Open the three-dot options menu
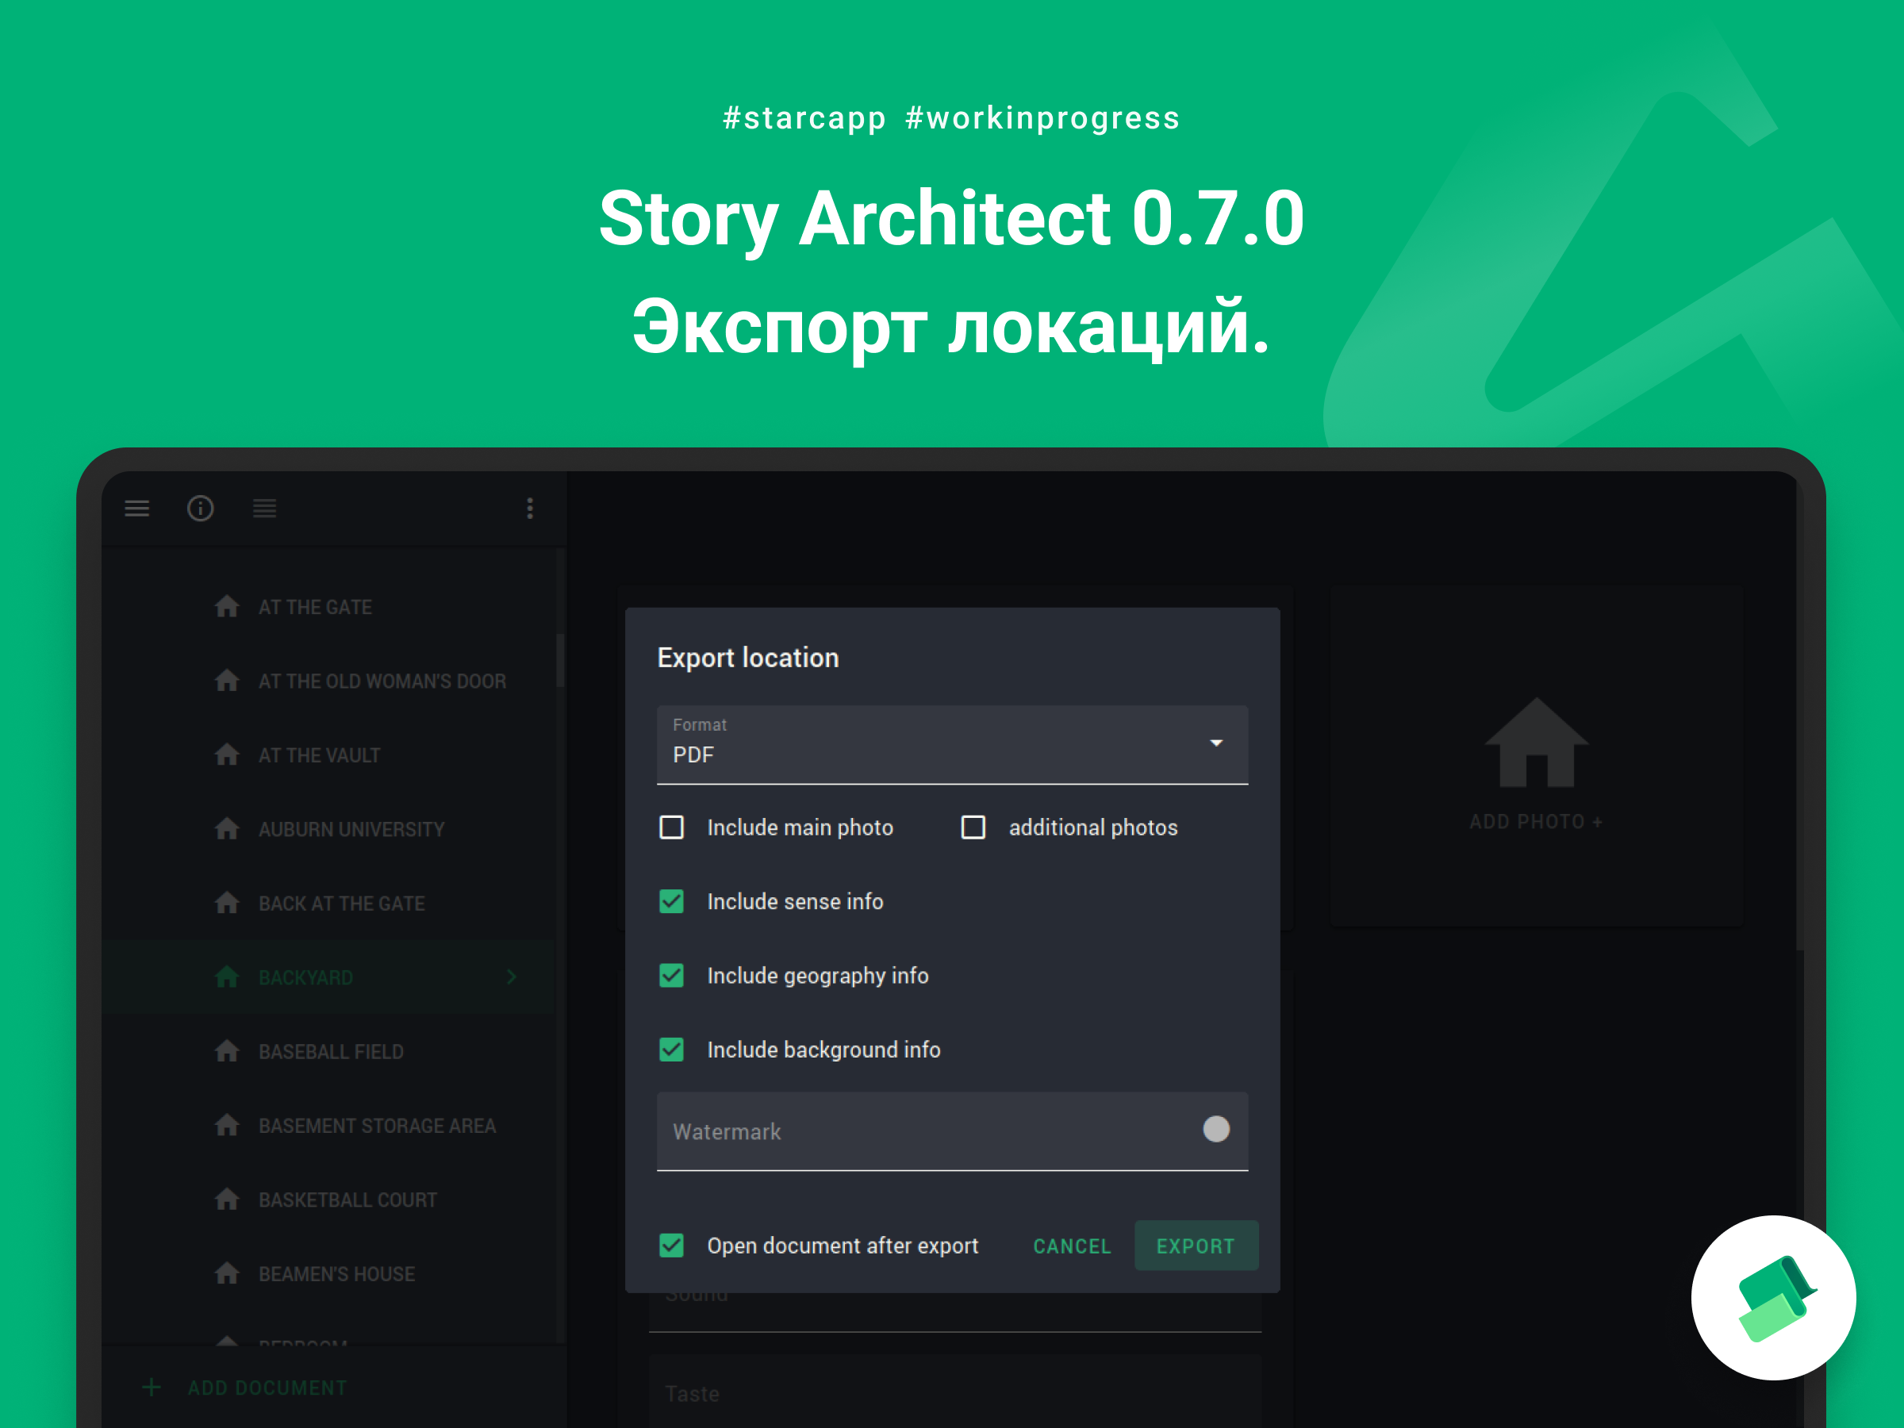This screenshot has height=1428, width=1904. [x=530, y=509]
